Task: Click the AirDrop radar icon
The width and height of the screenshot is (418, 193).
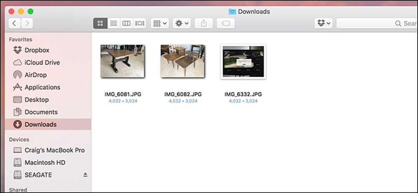Action: [18, 75]
